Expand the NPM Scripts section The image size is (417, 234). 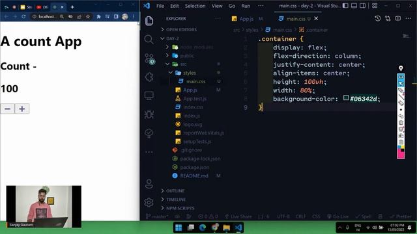(180, 208)
